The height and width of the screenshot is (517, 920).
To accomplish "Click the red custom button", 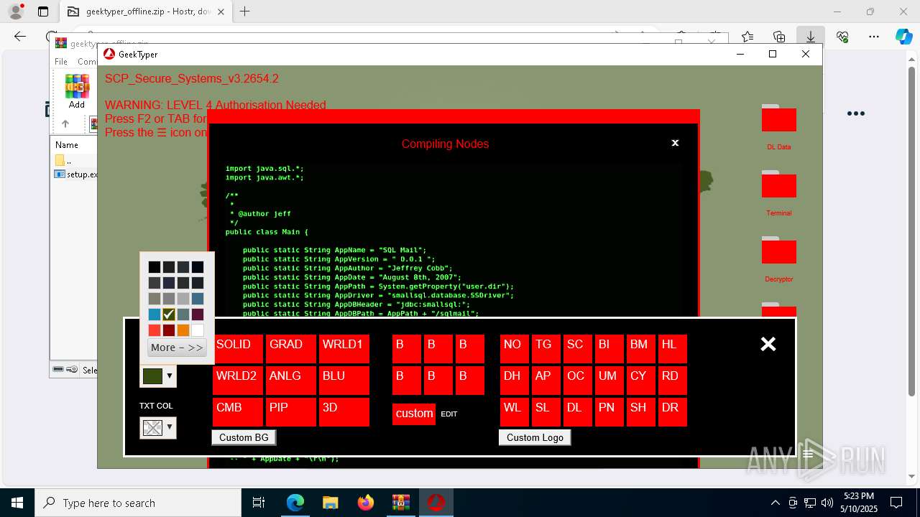I will [x=414, y=414].
